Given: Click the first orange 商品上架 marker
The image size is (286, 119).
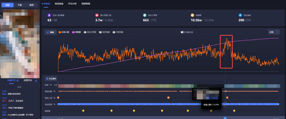Looking at the screenshot, I should 58,98.
